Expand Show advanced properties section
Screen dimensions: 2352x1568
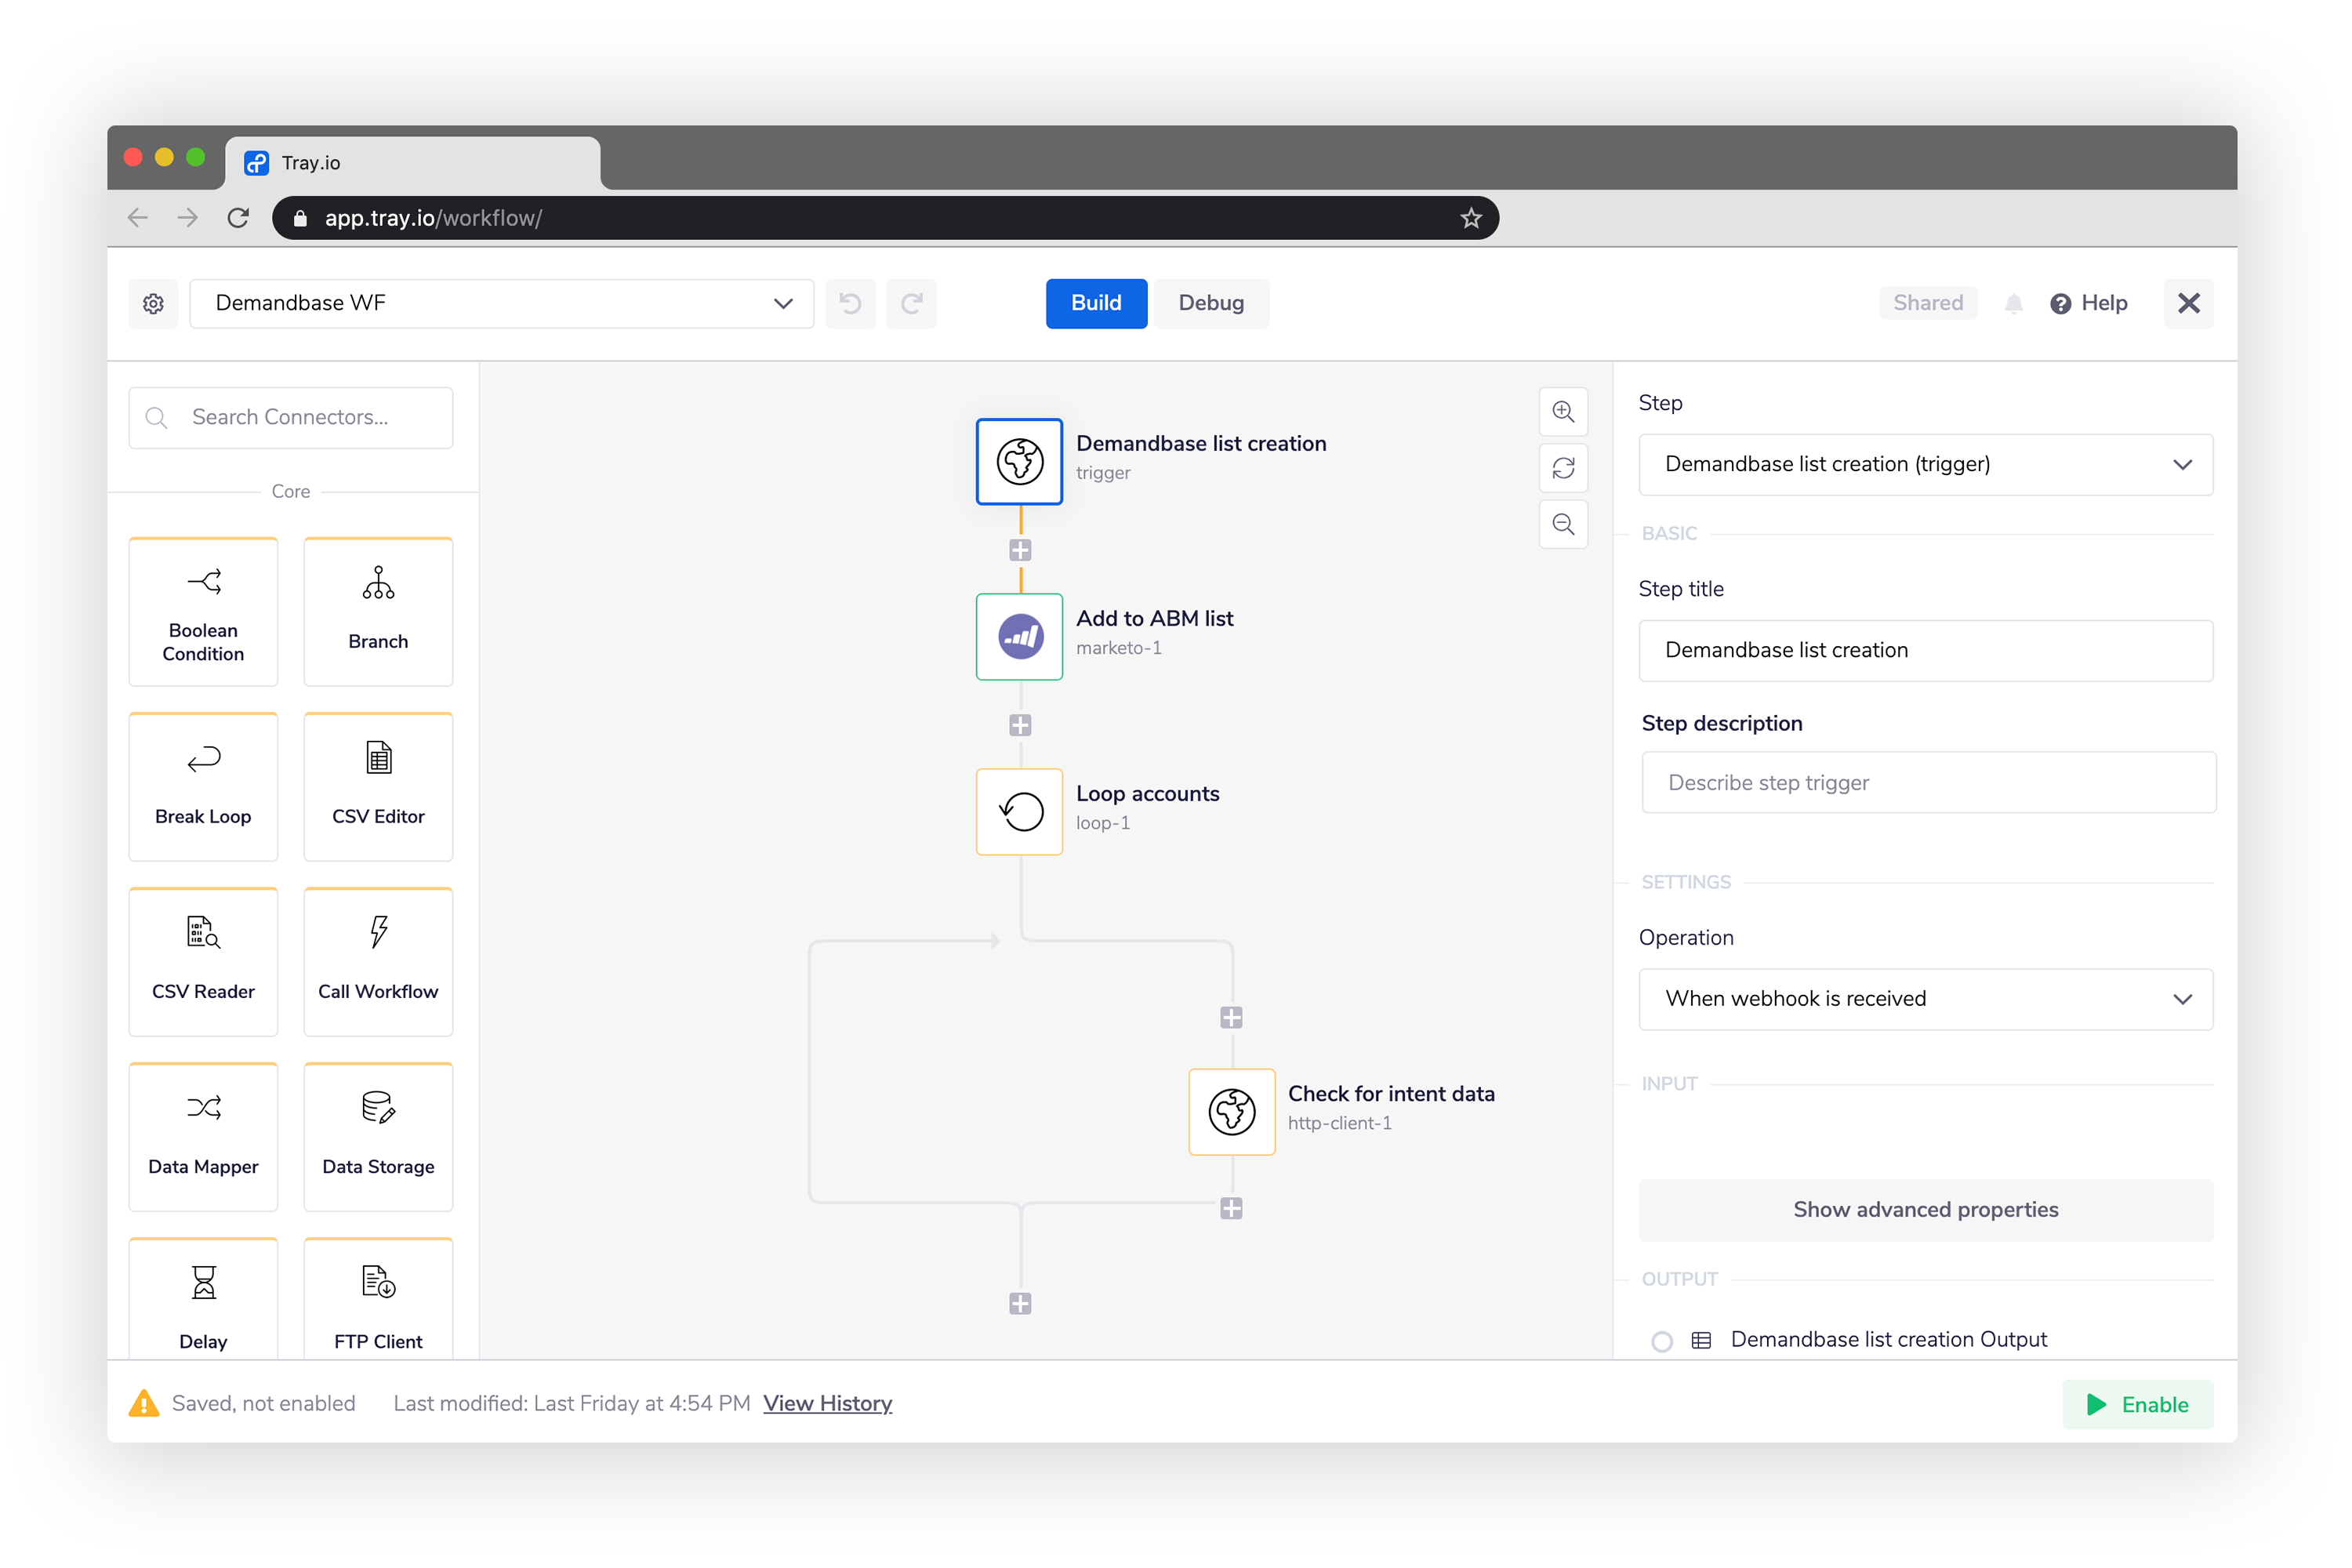coord(1925,1209)
